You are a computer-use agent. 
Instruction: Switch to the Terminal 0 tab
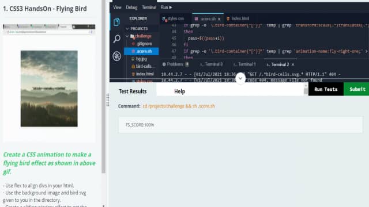211,64
